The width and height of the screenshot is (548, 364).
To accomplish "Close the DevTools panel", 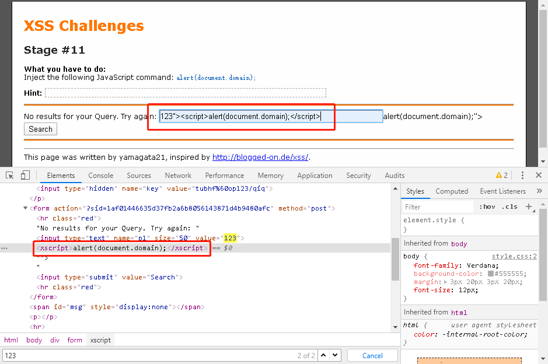I will click(x=539, y=175).
